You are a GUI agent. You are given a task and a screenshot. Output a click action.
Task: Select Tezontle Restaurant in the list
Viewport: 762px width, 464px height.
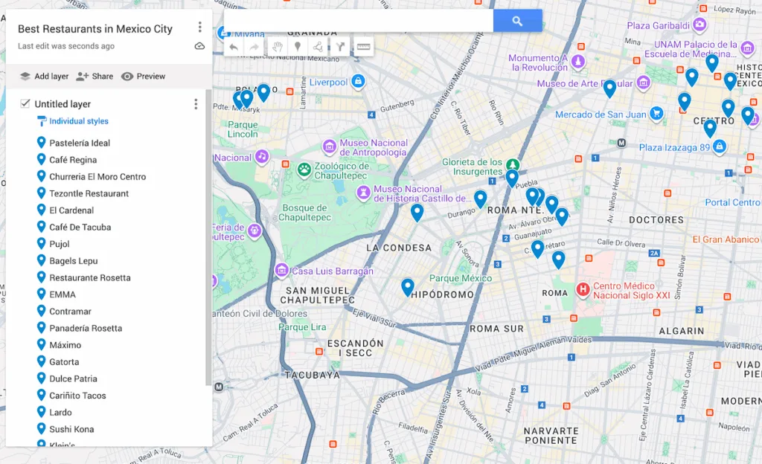tap(89, 193)
